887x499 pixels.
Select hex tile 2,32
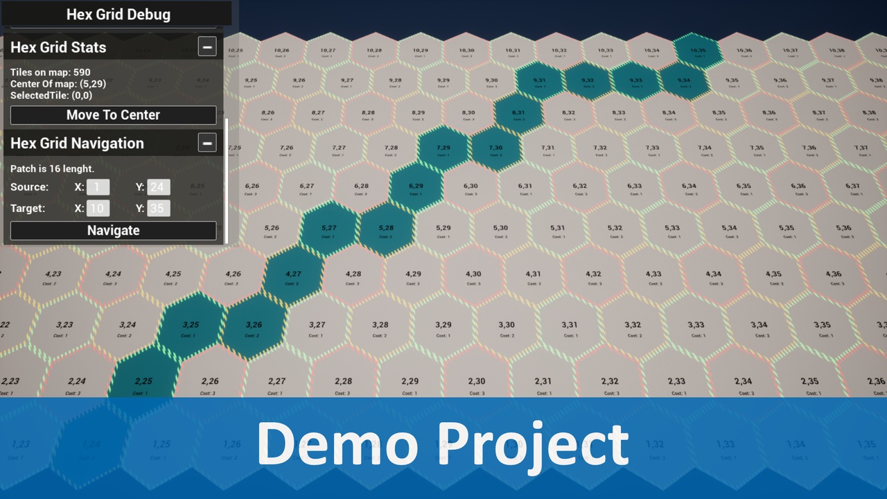[610, 380]
